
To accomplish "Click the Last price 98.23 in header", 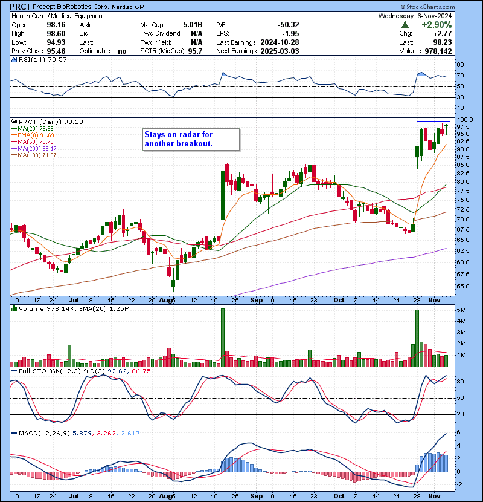I will coord(443,42).
